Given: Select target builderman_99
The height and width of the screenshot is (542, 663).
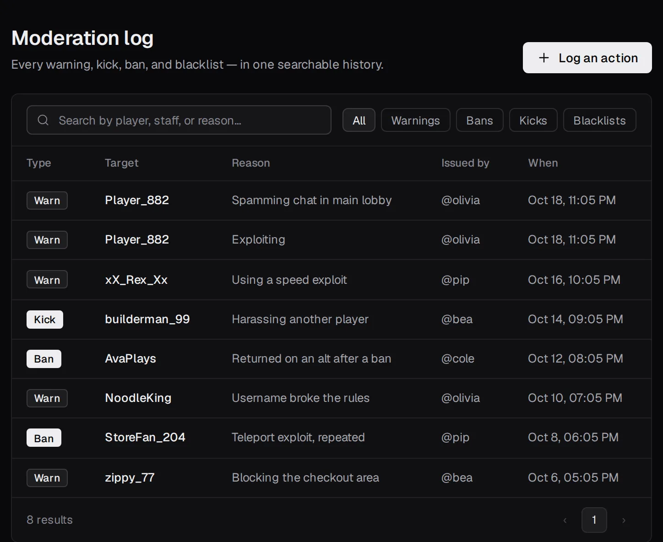Looking at the screenshot, I should pos(147,319).
